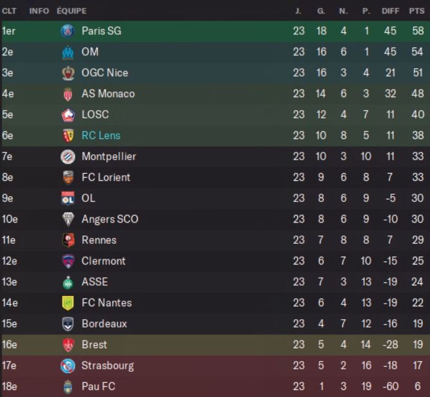Click the FC Nantes yellow crest
430x397 pixels.
click(x=68, y=303)
